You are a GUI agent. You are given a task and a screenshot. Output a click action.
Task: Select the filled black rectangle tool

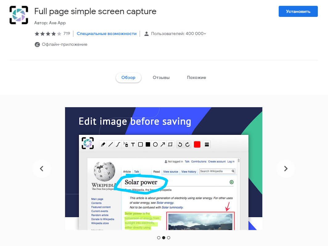(x=148, y=144)
